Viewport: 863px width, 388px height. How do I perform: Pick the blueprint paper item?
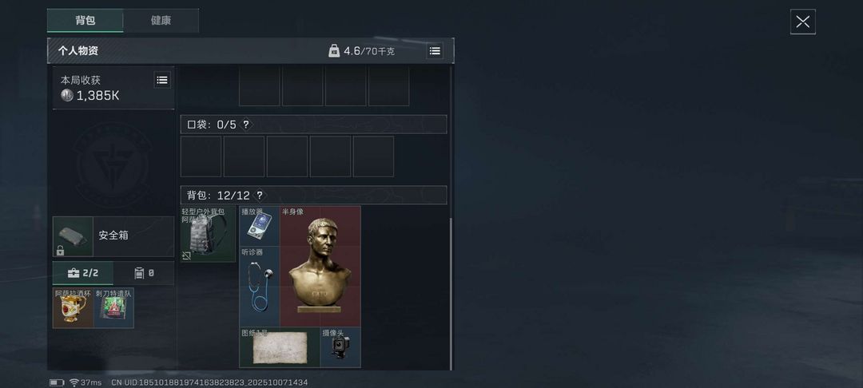[280, 347]
